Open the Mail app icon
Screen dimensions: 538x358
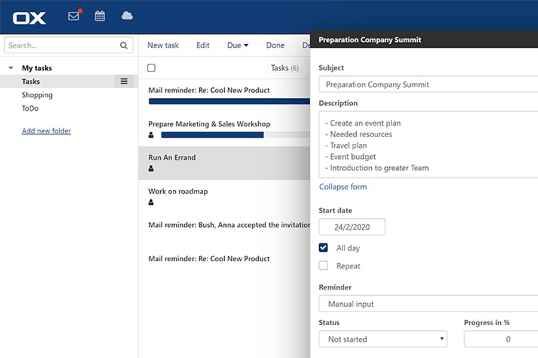click(74, 16)
